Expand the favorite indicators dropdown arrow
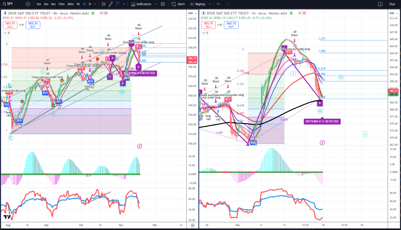401x230 pixels. tap(156, 4)
